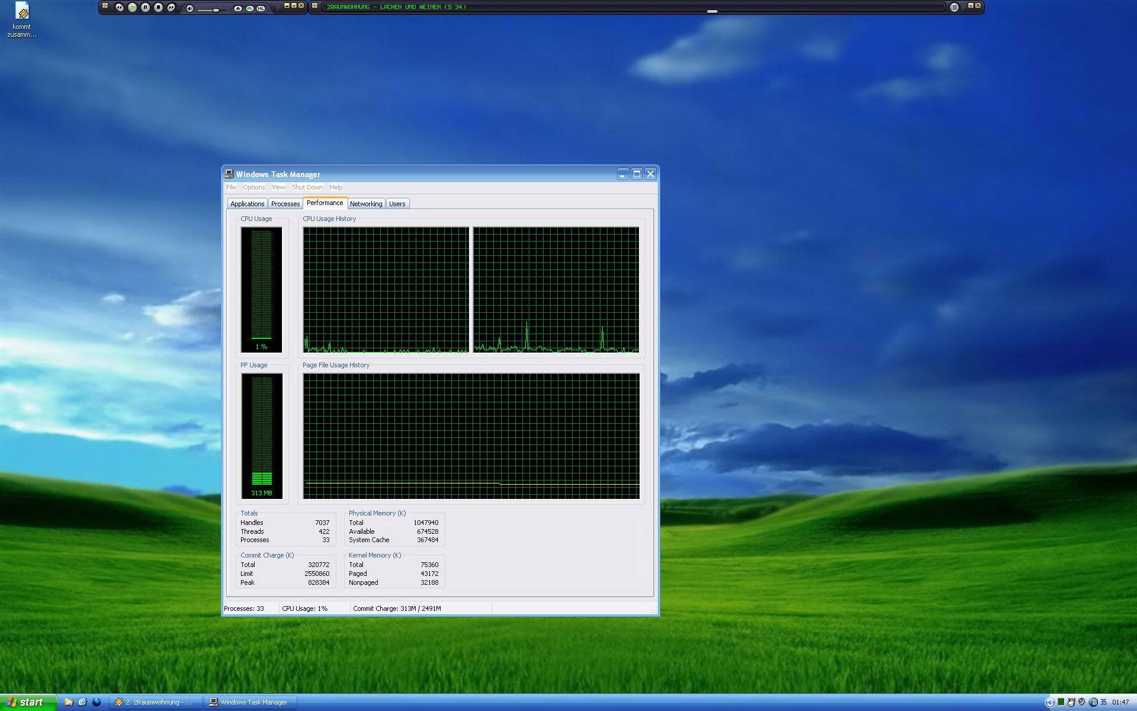
Task: Toggle the ML media library window
Action: (261, 8)
